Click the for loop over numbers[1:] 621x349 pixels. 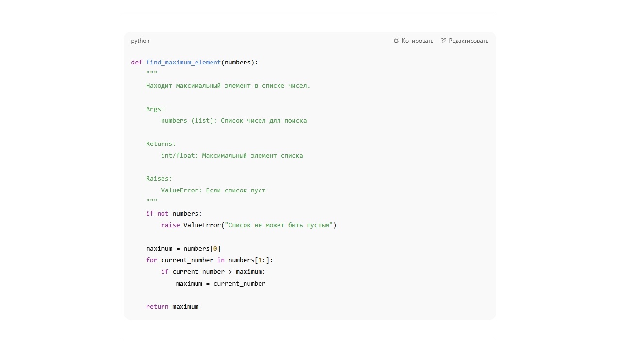pyautogui.click(x=209, y=260)
